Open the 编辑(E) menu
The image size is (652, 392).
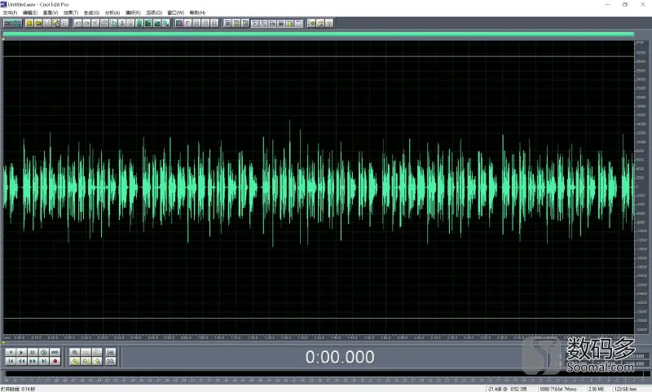point(30,12)
